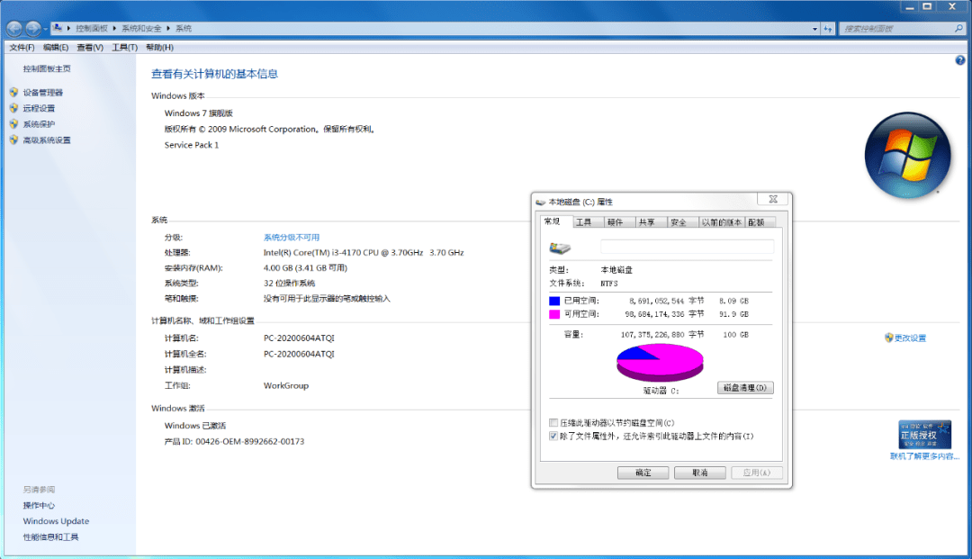Image resolution: width=972 pixels, height=559 pixels.
Task: Open the address bar history dropdown arrow
Action: click(814, 29)
